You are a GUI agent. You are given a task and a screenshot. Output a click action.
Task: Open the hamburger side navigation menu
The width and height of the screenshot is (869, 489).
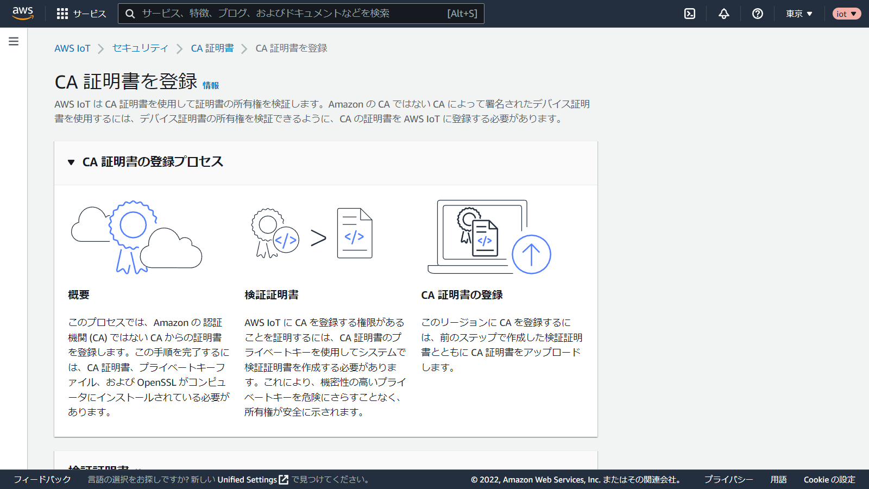coord(14,41)
